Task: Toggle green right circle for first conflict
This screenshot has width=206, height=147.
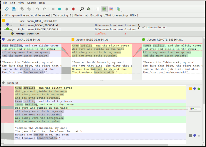Action: pyautogui.click(x=199, y=89)
